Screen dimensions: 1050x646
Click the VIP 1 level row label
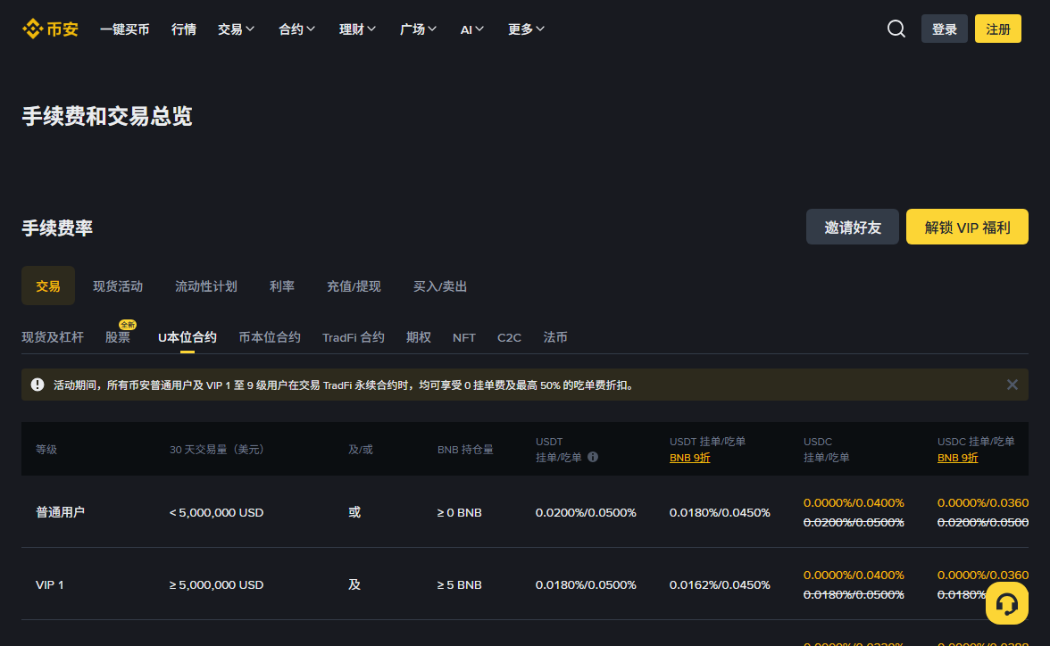click(50, 584)
